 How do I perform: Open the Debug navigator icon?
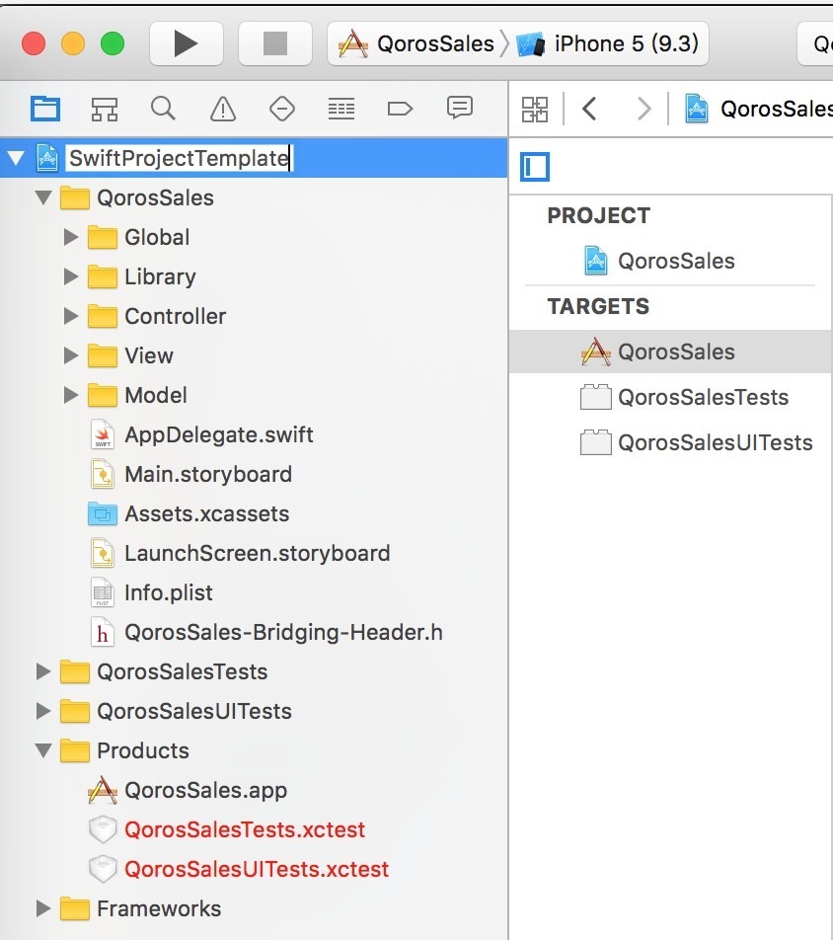341,108
